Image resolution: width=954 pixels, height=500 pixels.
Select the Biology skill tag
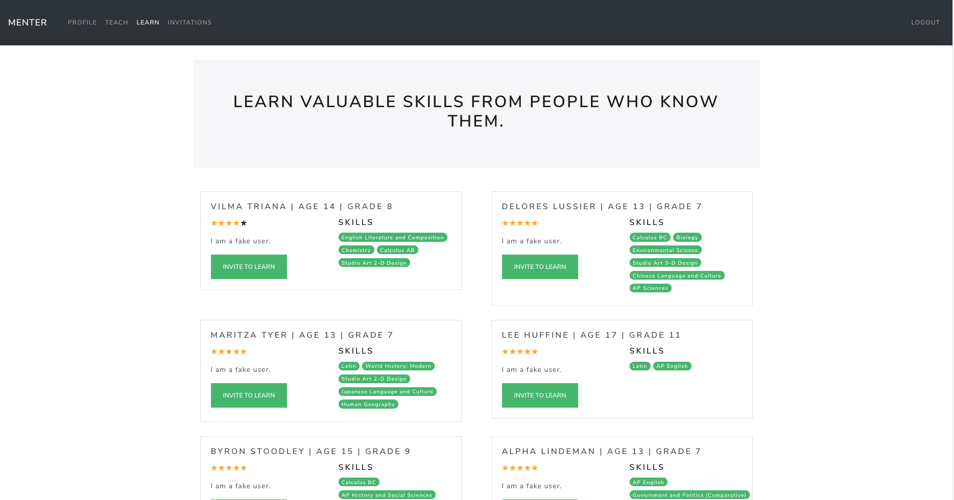click(x=687, y=237)
